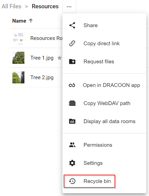Screen dimensions: 149x196
Task: Collapse the three-dots Resources menu button
Action: (69, 7)
